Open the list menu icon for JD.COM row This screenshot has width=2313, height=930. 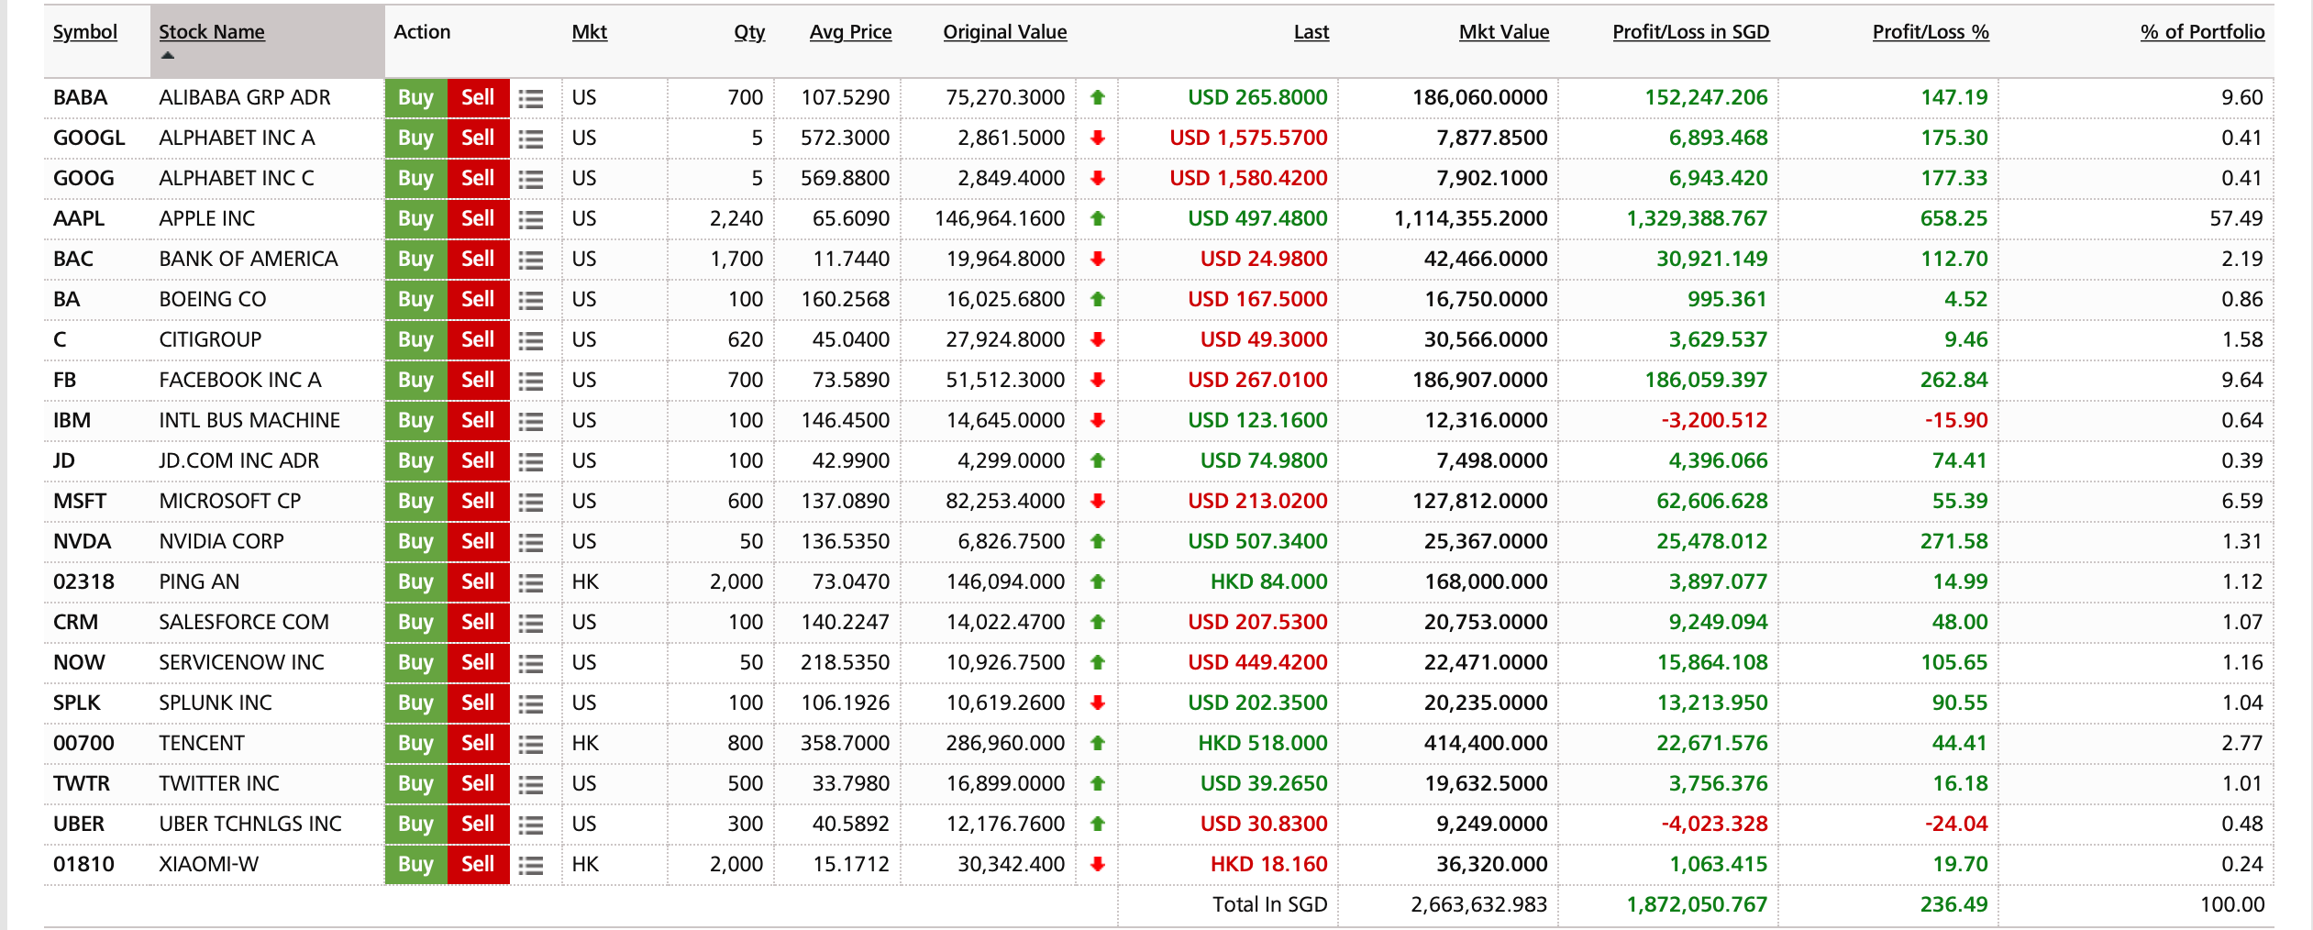[x=530, y=461]
